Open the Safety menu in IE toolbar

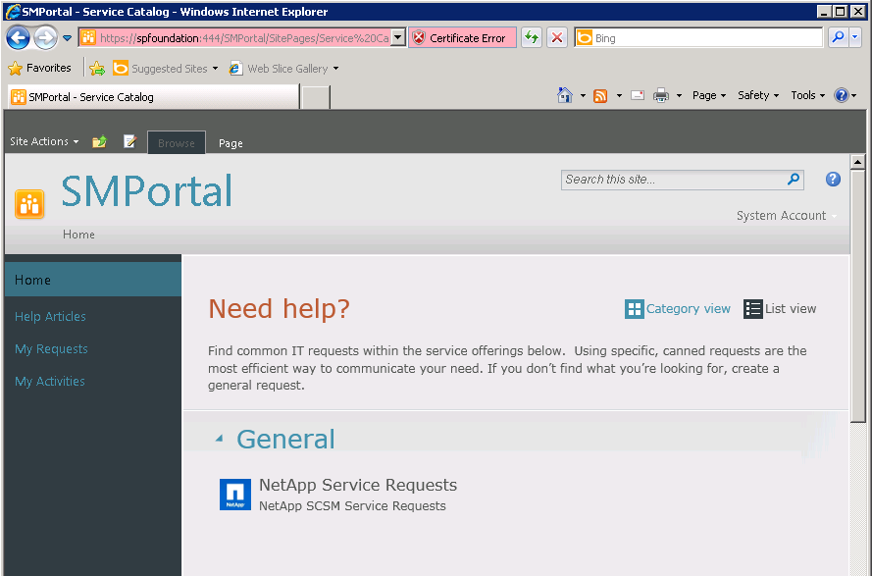click(x=758, y=95)
